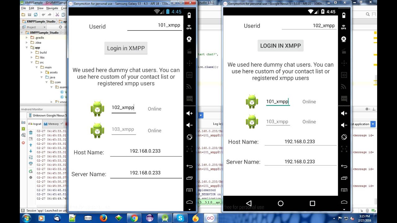Increase volume in Nexus 5 emulator sidebar
The width and height of the screenshot is (397, 223).
click(x=344, y=113)
